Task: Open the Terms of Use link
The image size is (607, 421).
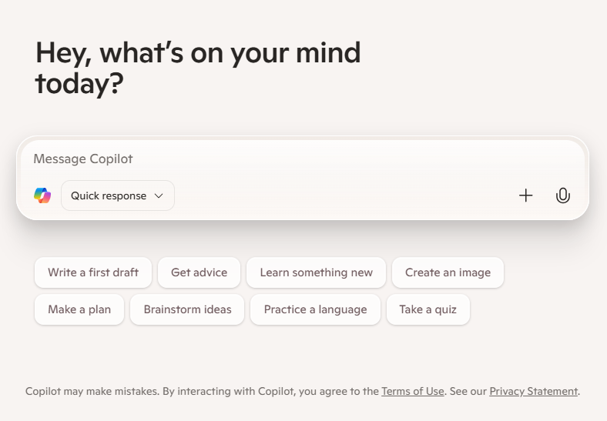Action: pyautogui.click(x=413, y=391)
